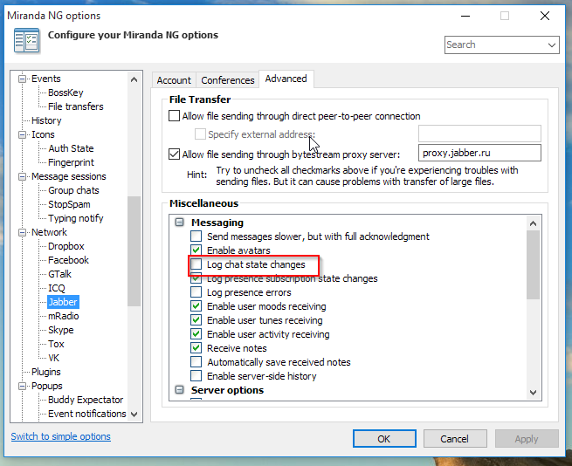Collapse the Message sessions tree node

point(22,176)
